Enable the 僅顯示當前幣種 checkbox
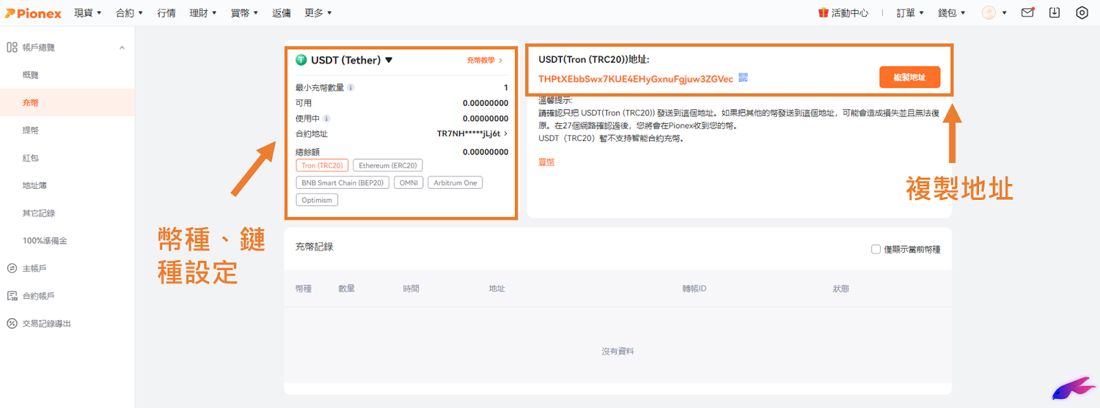This screenshot has width=1100, height=408. coord(876,249)
